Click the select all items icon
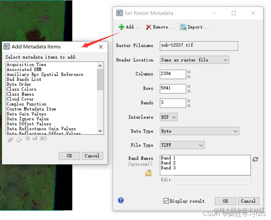This screenshot has height=220, width=271. [x=10, y=139]
